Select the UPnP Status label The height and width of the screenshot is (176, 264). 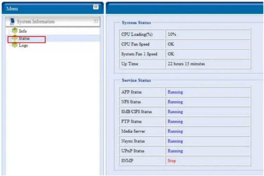[x=133, y=151]
